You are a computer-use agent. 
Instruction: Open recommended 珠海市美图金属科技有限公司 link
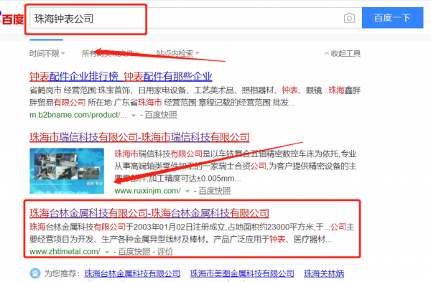coord(242,273)
